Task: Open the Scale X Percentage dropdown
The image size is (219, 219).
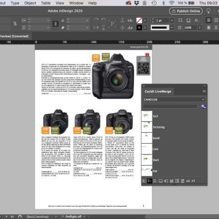Action: click(48, 21)
